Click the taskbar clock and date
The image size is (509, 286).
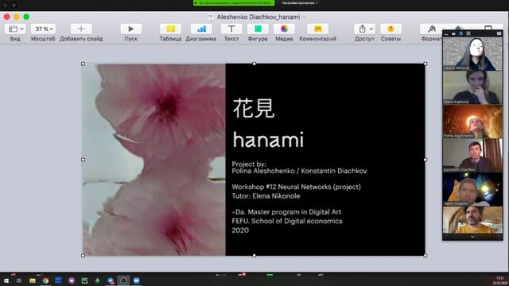click(x=500, y=280)
